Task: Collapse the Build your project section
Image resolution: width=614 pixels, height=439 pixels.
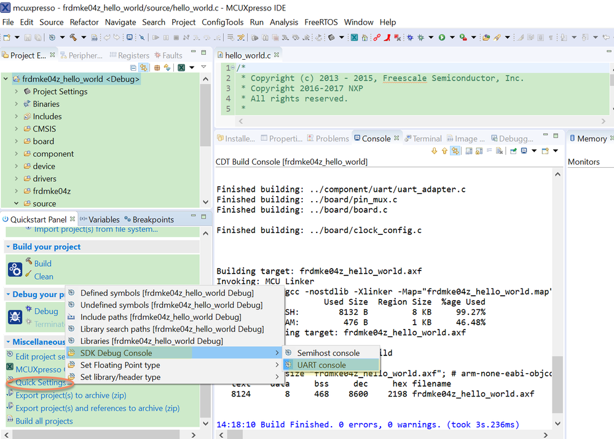Action: (x=8, y=247)
